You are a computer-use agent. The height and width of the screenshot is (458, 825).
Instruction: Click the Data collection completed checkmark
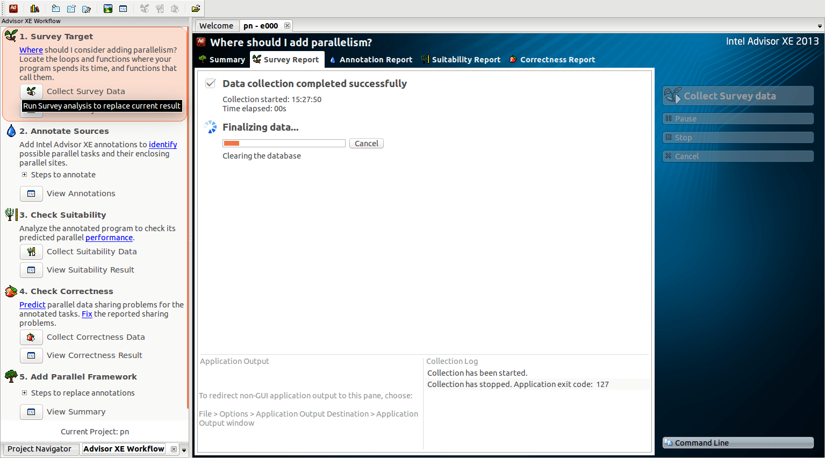click(211, 83)
